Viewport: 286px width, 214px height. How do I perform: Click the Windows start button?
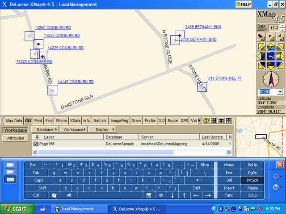point(17,209)
